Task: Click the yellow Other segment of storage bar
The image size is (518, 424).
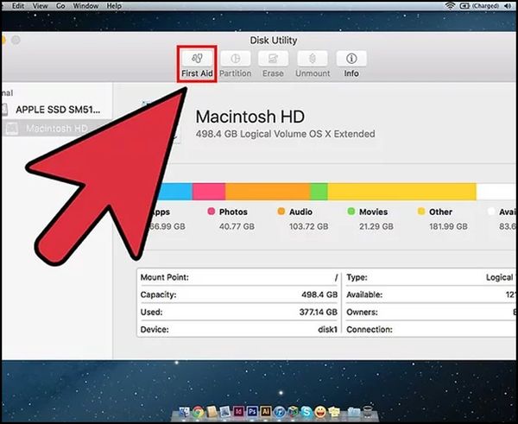Action: click(x=401, y=191)
